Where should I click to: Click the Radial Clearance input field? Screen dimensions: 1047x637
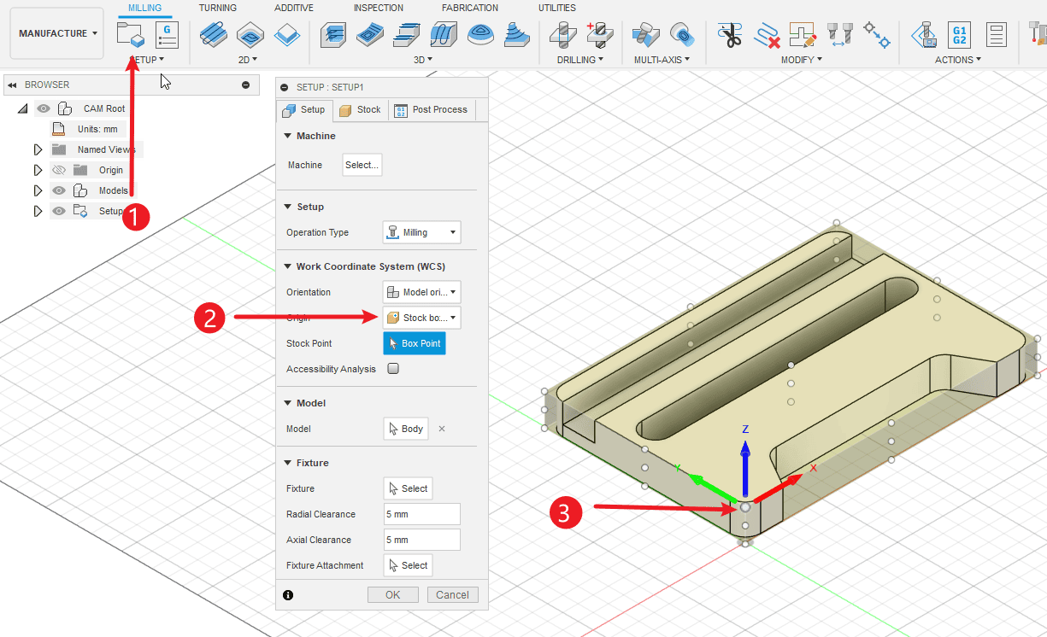(421, 514)
